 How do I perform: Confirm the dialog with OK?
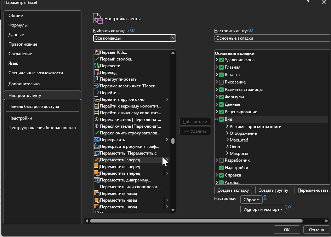click(287, 230)
